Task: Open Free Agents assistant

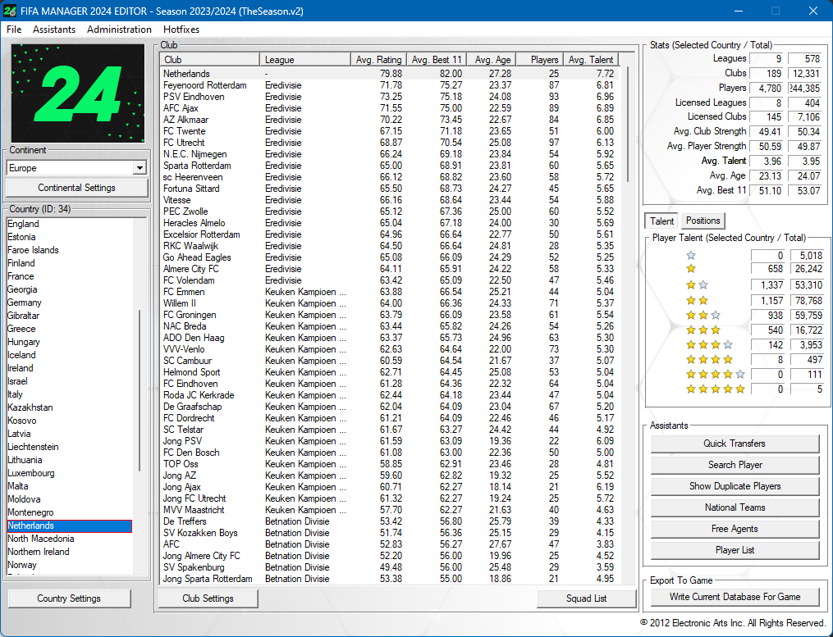Action: tap(735, 529)
